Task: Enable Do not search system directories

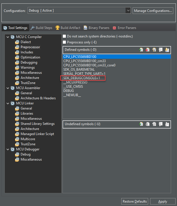Action: point(64,36)
